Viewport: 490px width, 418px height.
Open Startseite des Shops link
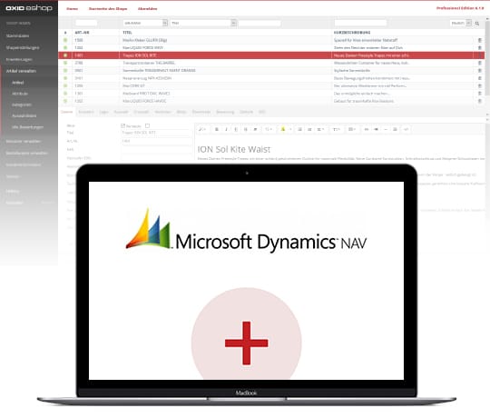coord(108,9)
